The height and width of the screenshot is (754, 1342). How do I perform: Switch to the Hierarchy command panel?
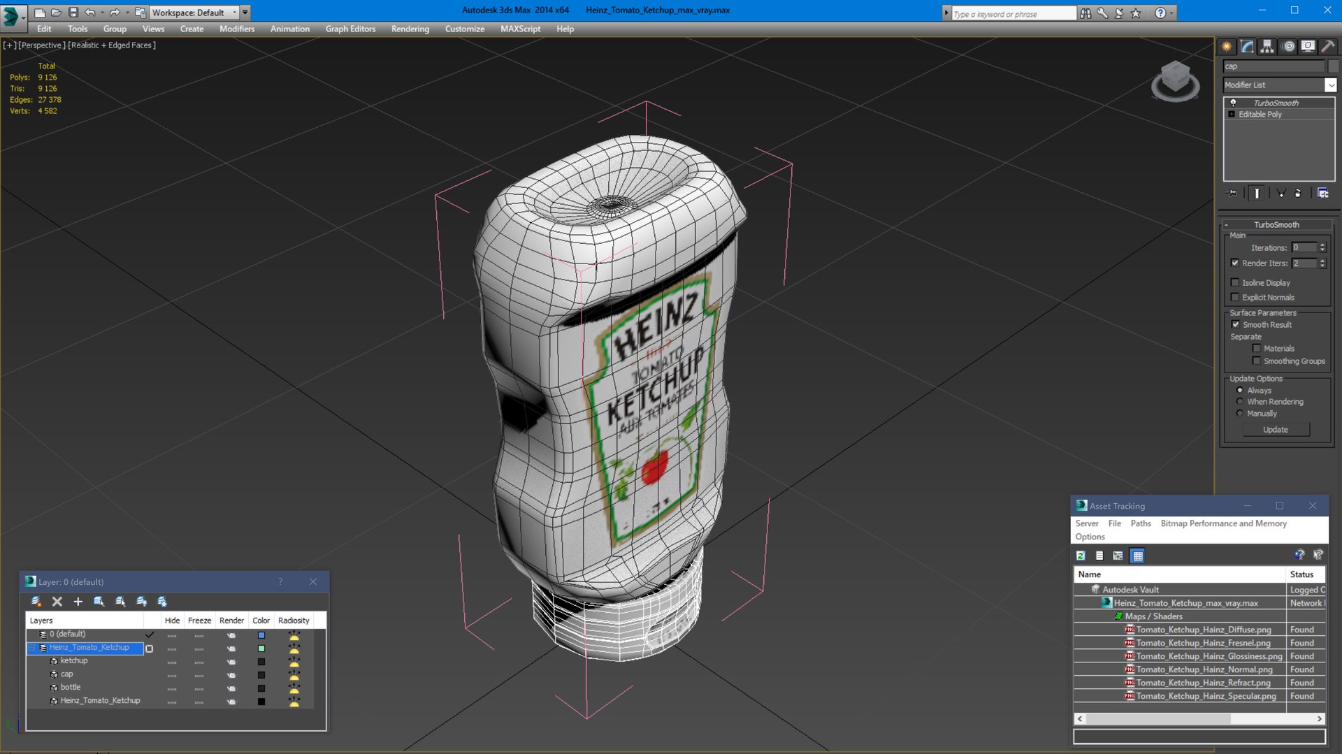click(x=1267, y=46)
